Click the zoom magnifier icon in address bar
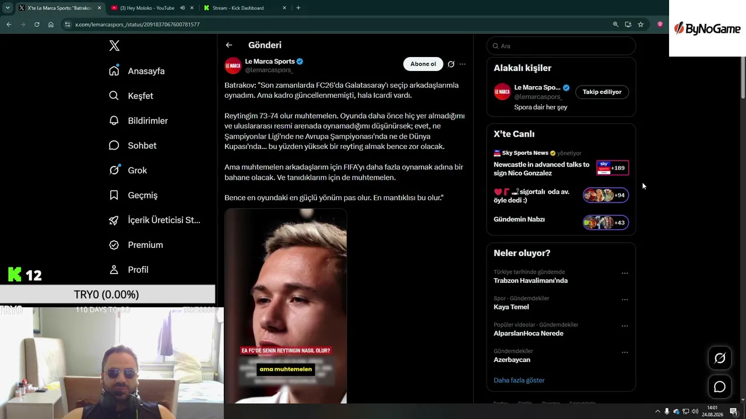The height and width of the screenshot is (419, 746). [615, 24]
